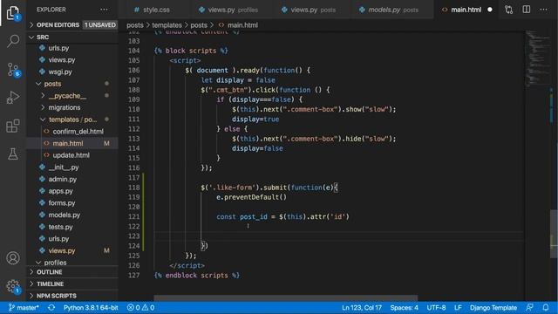The image size is (558, 314).
Task: Click the Open Changes compare icon
Action: [x=509, y=10]
